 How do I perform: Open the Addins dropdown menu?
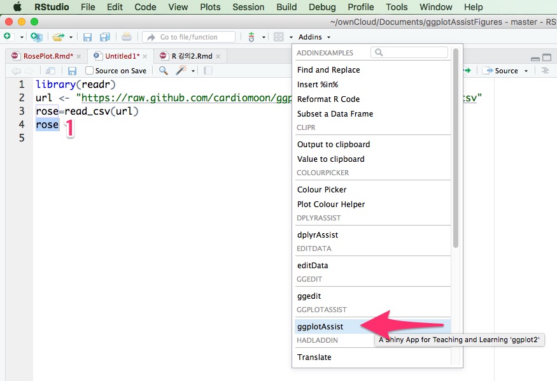(x=314, y=37)
